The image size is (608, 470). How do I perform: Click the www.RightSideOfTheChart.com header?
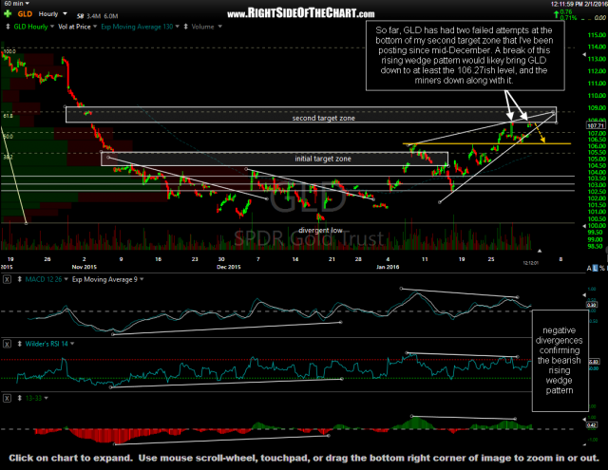(301, 13)
